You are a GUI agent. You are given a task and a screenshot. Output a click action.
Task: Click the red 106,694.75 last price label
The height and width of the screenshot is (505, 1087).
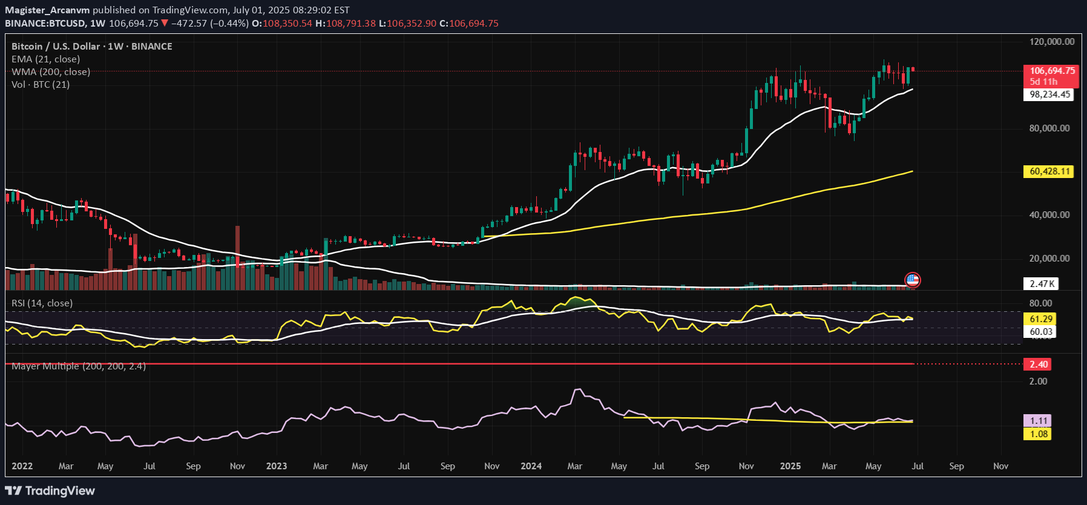pos(1053,71)
